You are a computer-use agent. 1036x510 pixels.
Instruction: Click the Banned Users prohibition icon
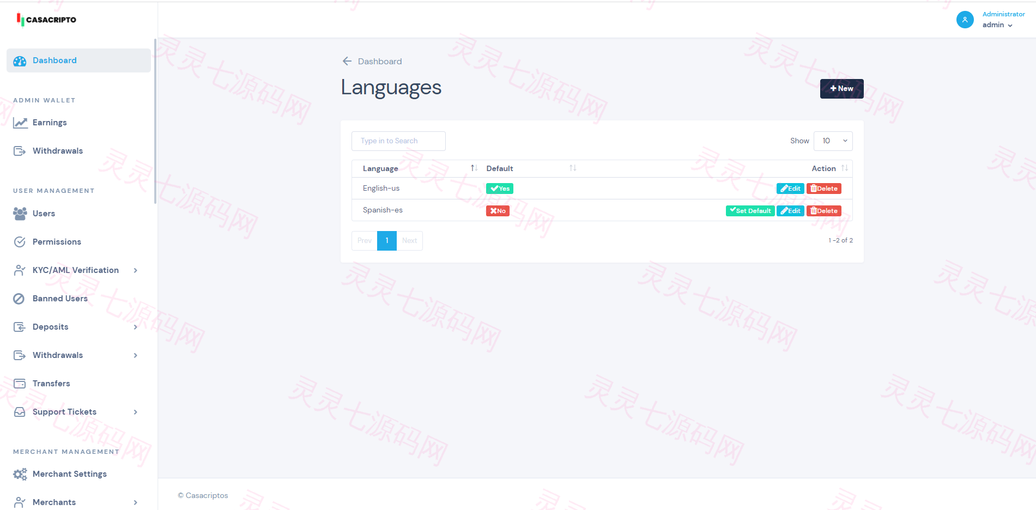(x=19, y=299)
